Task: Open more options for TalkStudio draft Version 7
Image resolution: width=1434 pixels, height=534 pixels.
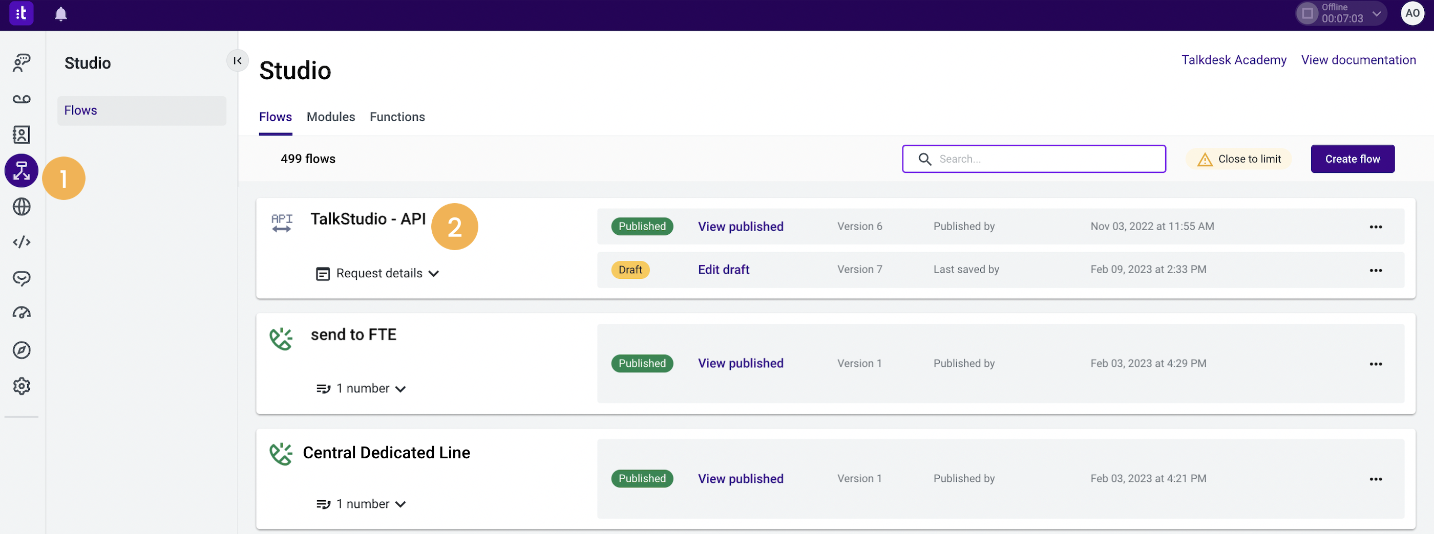Action: (1376, 271)
